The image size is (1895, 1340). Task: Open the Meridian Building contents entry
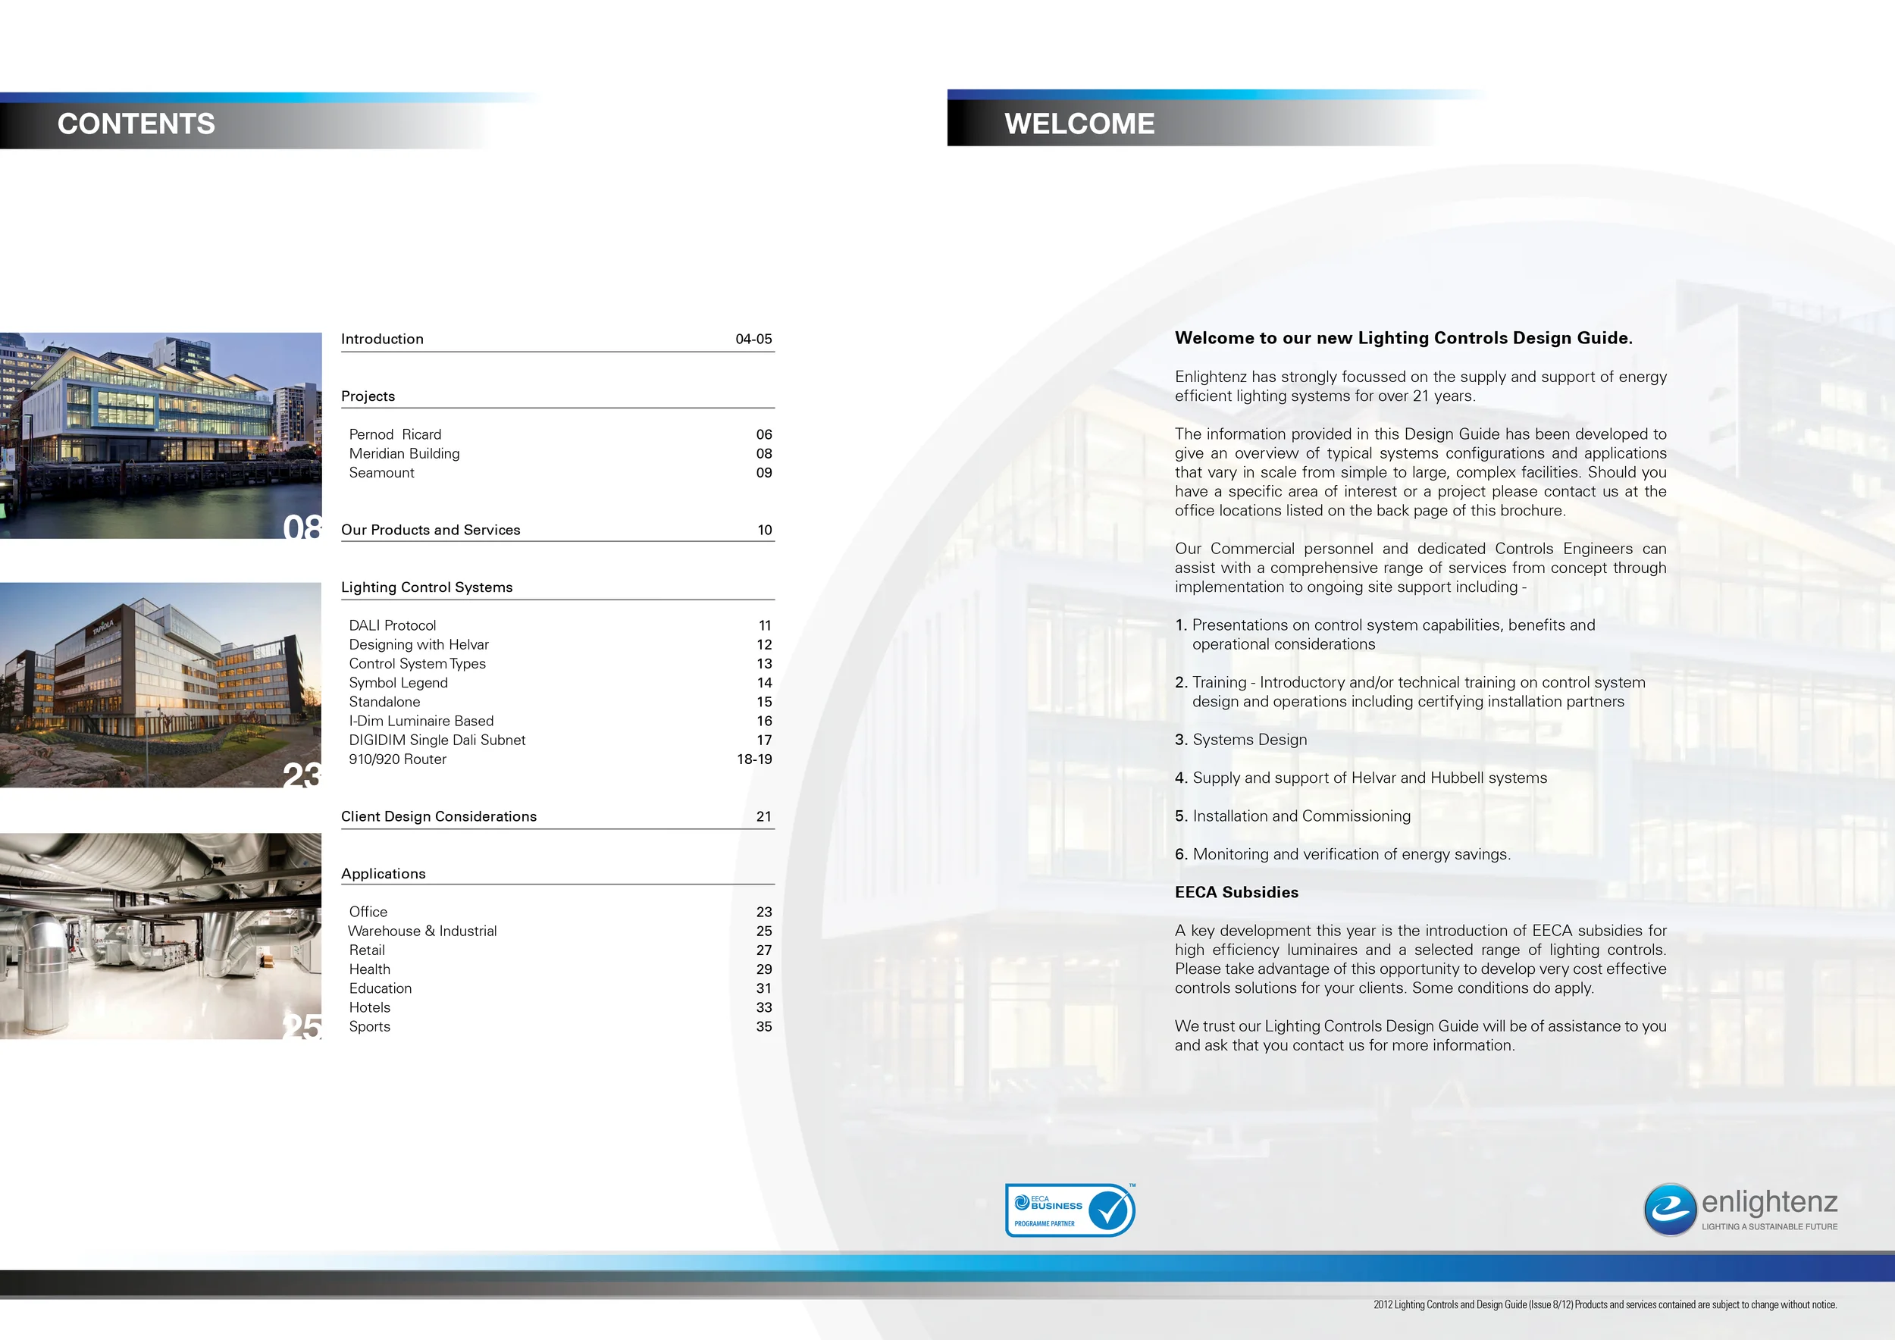click(x=405, y=454)
